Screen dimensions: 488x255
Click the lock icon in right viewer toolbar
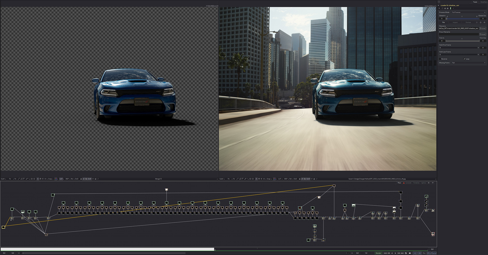coord(299,179)
